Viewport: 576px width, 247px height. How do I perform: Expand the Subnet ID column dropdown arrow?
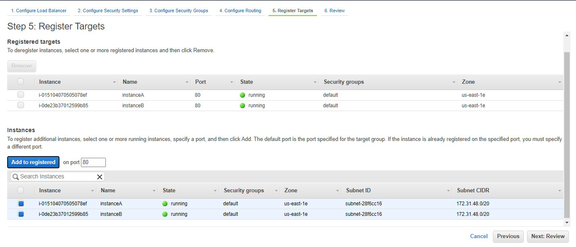(x=448, y=191)
